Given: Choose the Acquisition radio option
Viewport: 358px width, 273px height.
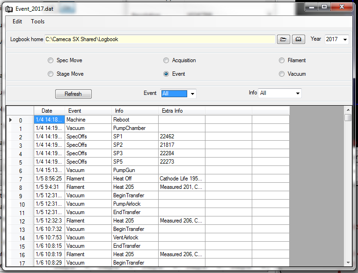Looking at the screenshot, I should 166,60.
